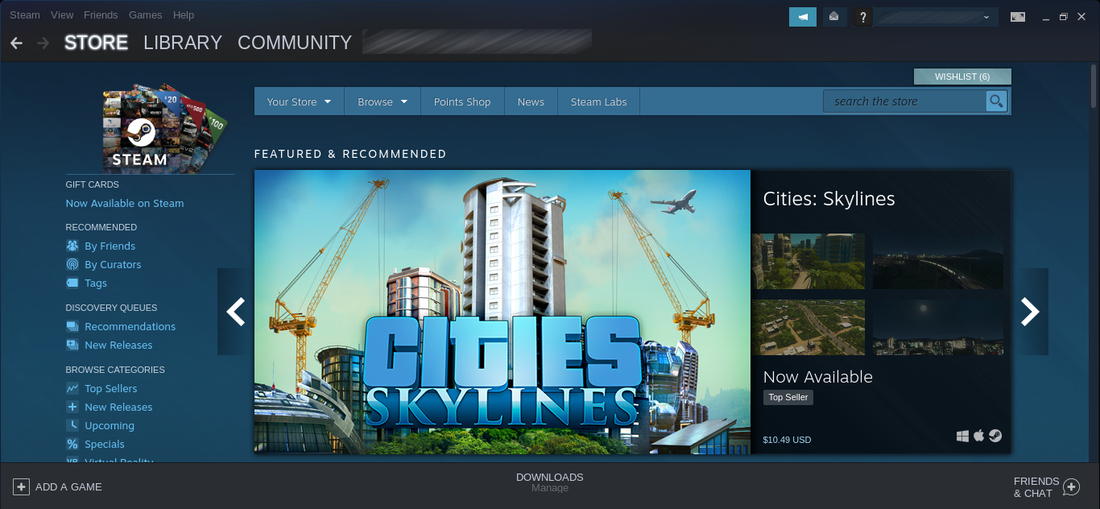Click the Cities: Skylines banner image
This screenshot has height=509, width=1100.
pyautogui.click(x=502, y=312)
